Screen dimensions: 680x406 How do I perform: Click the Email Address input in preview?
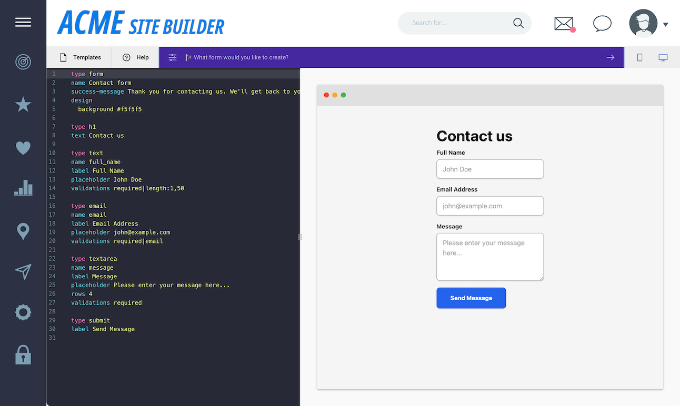click(x=490, y=206)
